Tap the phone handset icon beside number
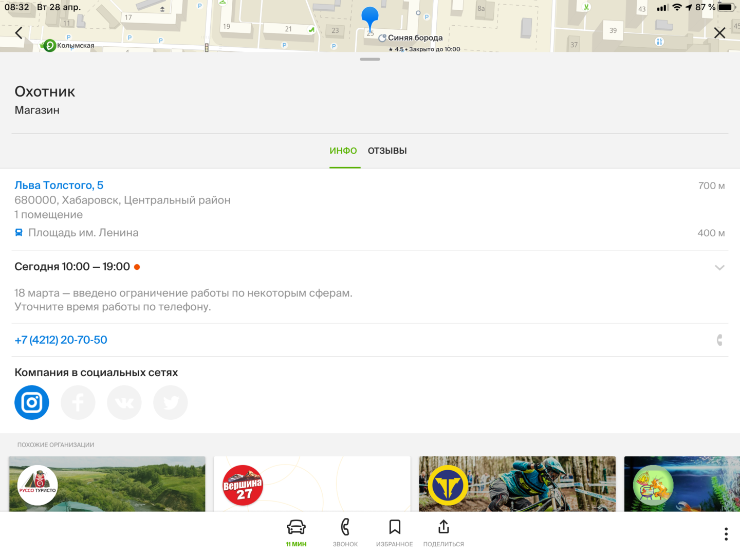Image resolution: width=740 pixels, height=555 pixels. coord(719,340)
